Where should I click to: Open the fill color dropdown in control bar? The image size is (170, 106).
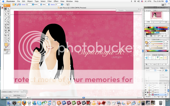point(15,5)
